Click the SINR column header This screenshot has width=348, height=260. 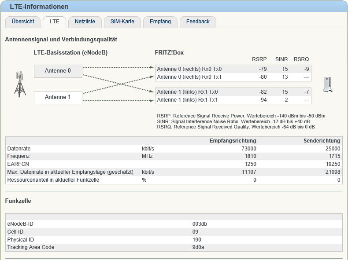pos(281,59)
